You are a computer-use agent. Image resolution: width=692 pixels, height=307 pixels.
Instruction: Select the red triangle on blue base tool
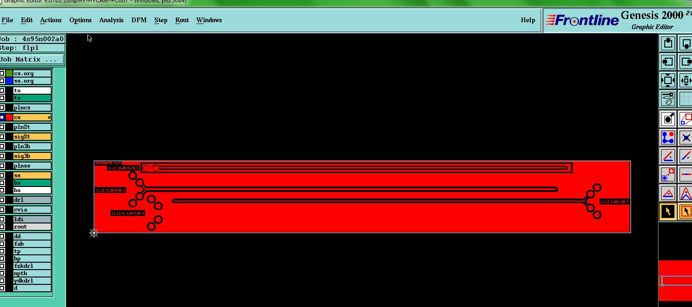tap(668, 193)
